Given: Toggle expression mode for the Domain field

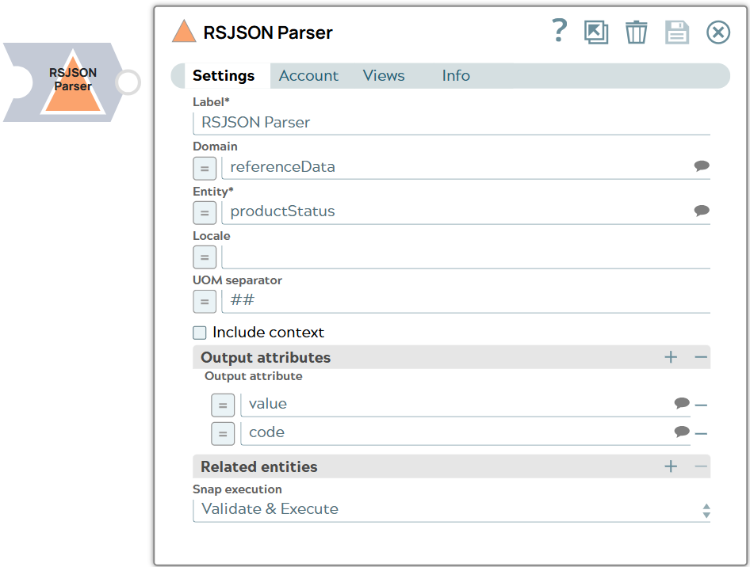Looking at the screenshot, I should point(205,168).
